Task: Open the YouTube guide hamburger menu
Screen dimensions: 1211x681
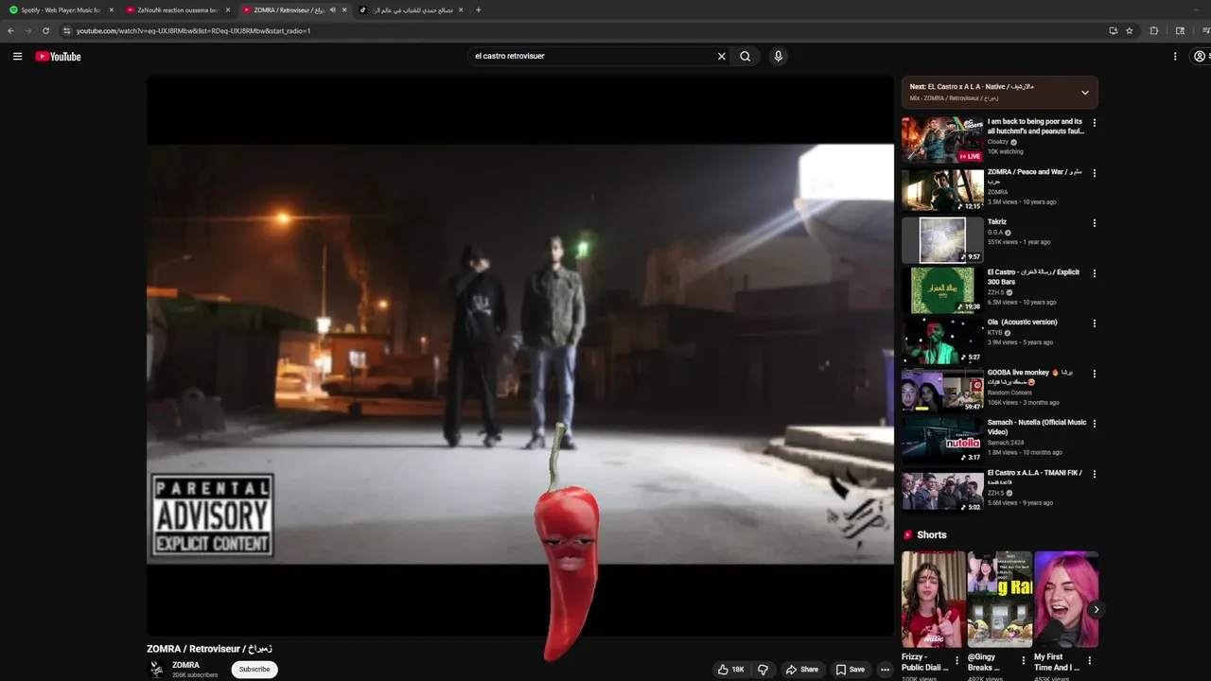Action: click(17, 56)
